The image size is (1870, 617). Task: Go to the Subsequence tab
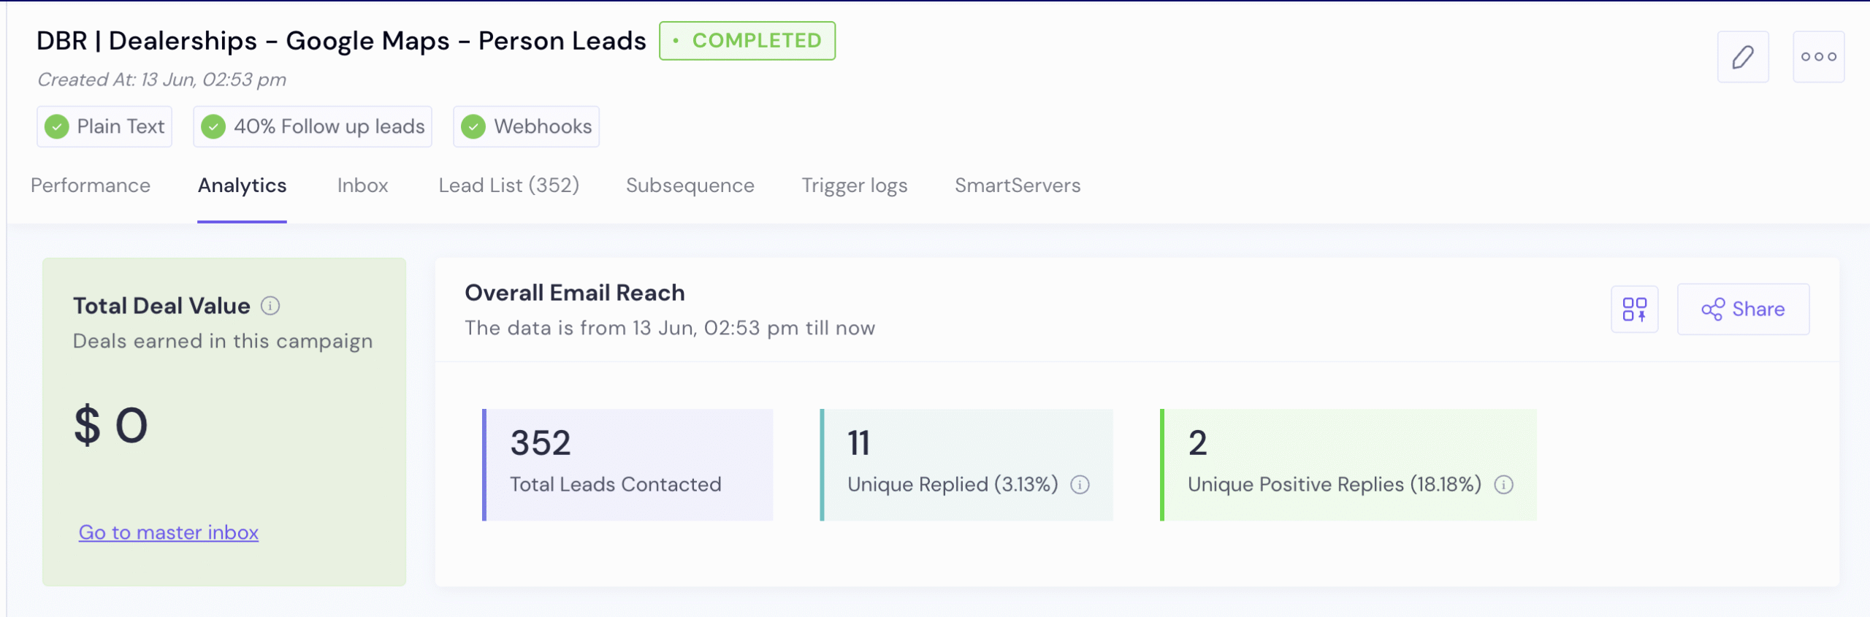pyautogui.click(x=690, y=185)
